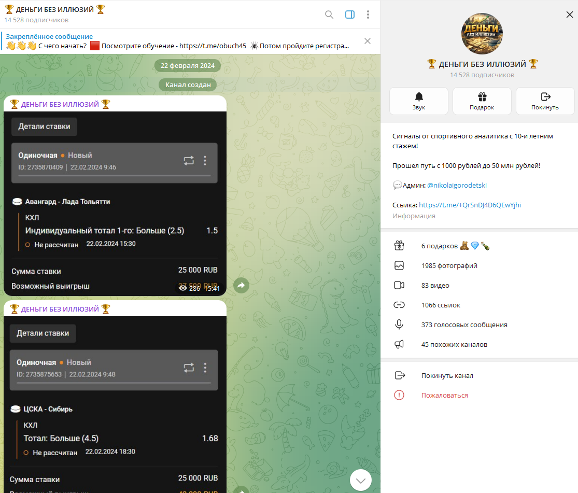Click the Индивидуальный тотал 1-го: Больше (2.5) line

tap(105, 231)
